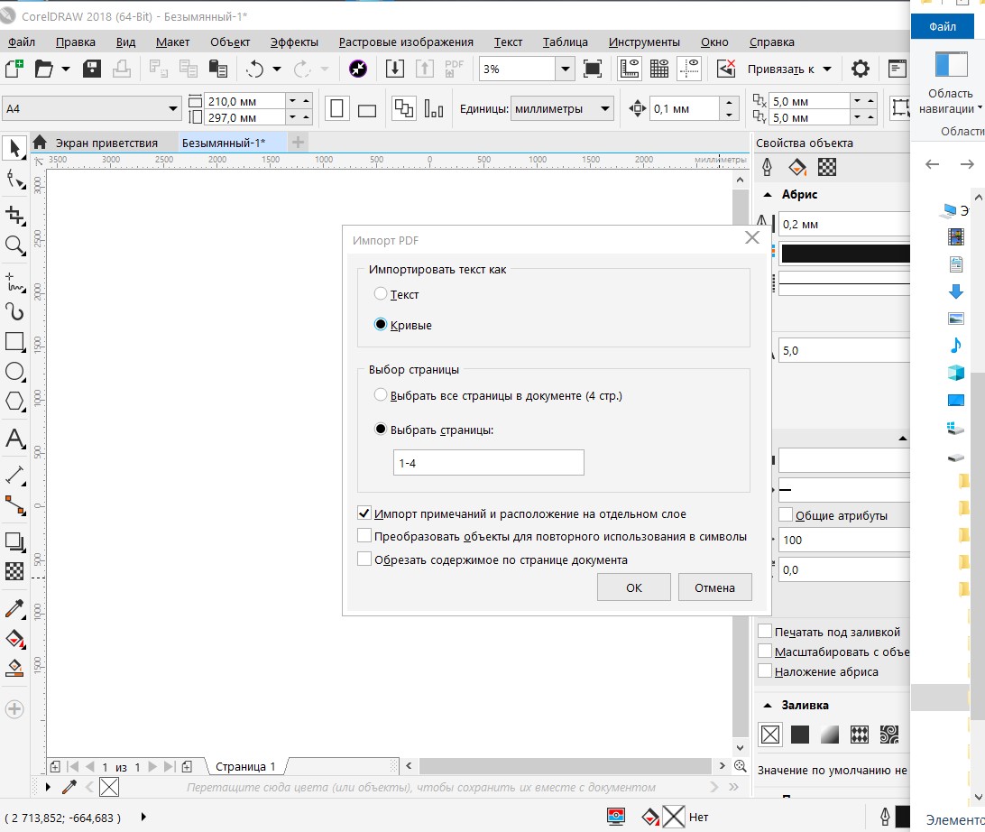Enable Обрезать содержимое по странице документа checkbox
Screen dimensions: 985x832
(364, 559)
